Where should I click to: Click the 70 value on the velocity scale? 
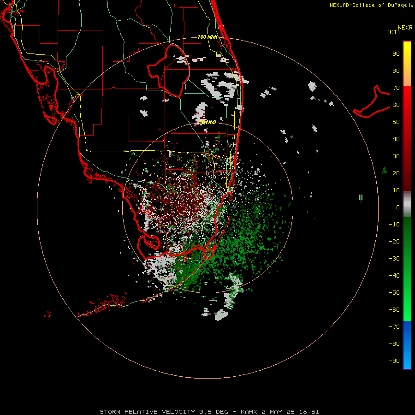pyautogui.click(x=396, y=88)
